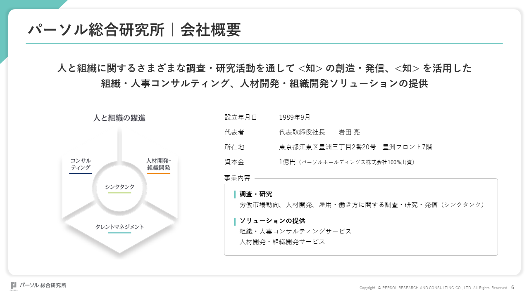Click the slide title パーソル総合研究所｜会社概要
Image resolution: width=529 pixels, height=297 pixels.
(x=134, y=30)
